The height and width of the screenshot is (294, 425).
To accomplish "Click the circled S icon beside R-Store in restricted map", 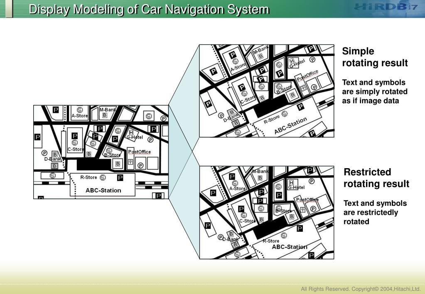I will coord(284,235).
